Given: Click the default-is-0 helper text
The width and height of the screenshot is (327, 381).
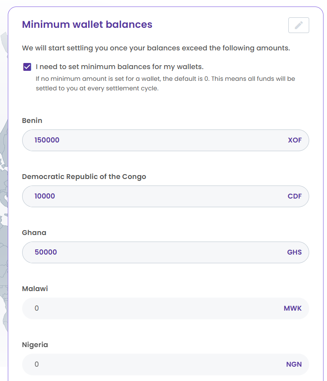Looking at the screenshot, I should (x=165, y=83).
